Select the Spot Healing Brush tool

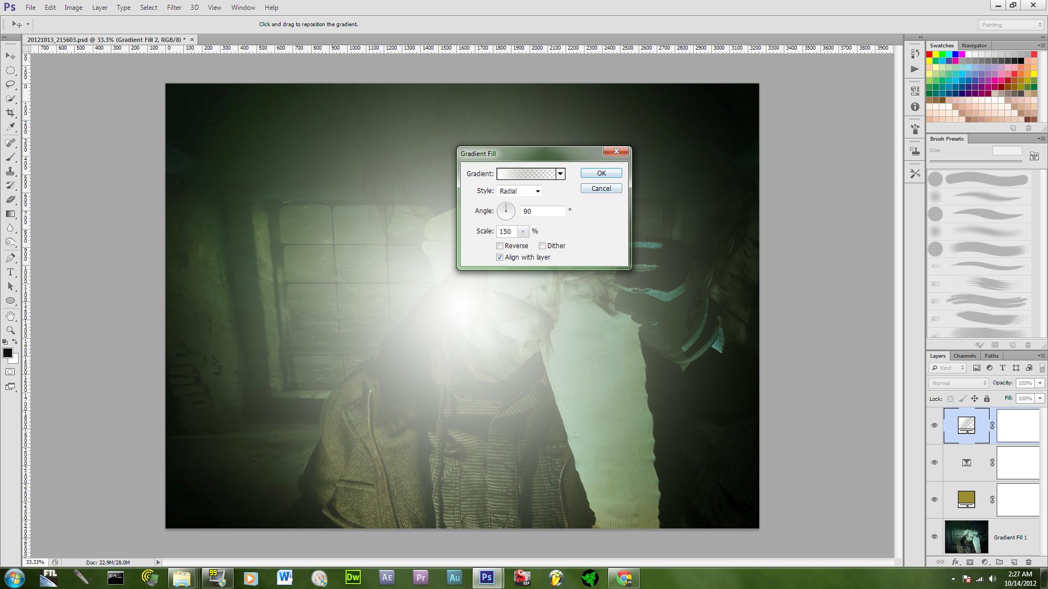(x=10, y=143)
